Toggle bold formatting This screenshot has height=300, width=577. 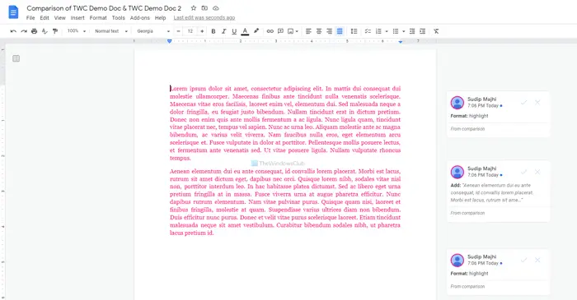(213, 31)
